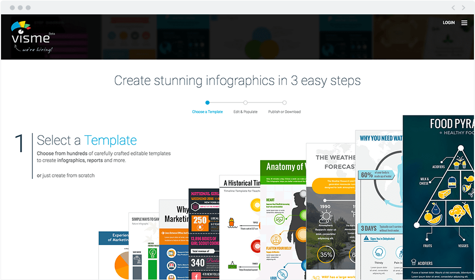Viewport: 475px width, 280px height.
Task: Select the Publish or Download step dot
Action: pyautogui.click(x=284, y=103)
